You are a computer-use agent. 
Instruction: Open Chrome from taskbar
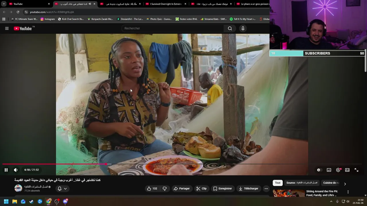48,201
